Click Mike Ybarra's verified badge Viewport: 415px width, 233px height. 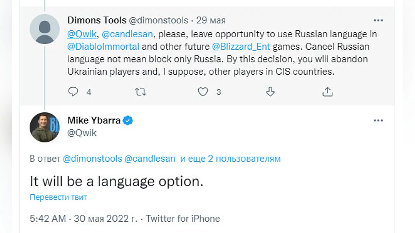click(x=128, y=120)
